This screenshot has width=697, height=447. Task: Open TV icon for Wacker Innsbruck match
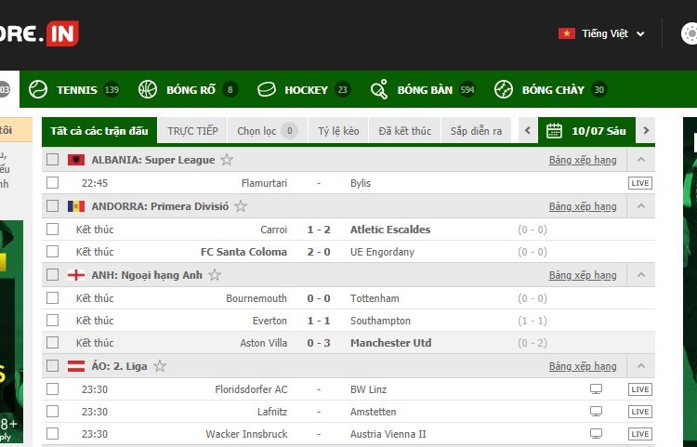[x=596, y=434]
